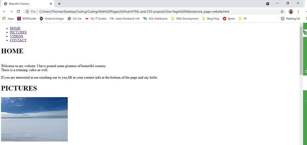The height and width of the screenshot is (145, 307).
Task: Restore down the Chrome window
Action: point(288,3)
